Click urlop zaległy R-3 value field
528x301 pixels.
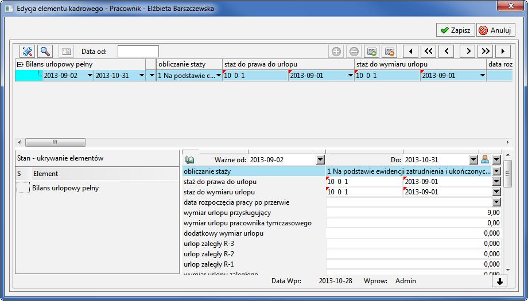click(414, 244)
